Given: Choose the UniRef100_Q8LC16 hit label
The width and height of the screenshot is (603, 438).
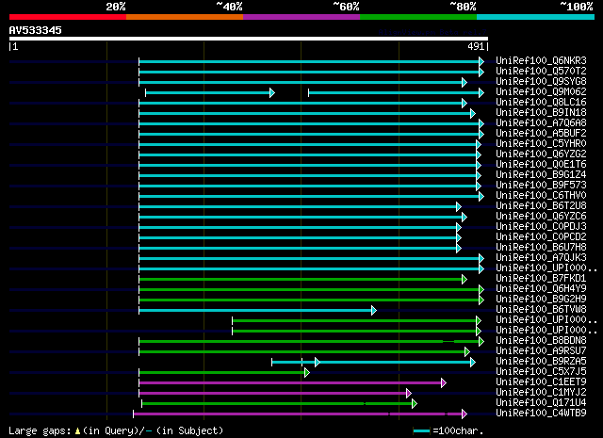Looking at the screenshot, I should point(541,103).
